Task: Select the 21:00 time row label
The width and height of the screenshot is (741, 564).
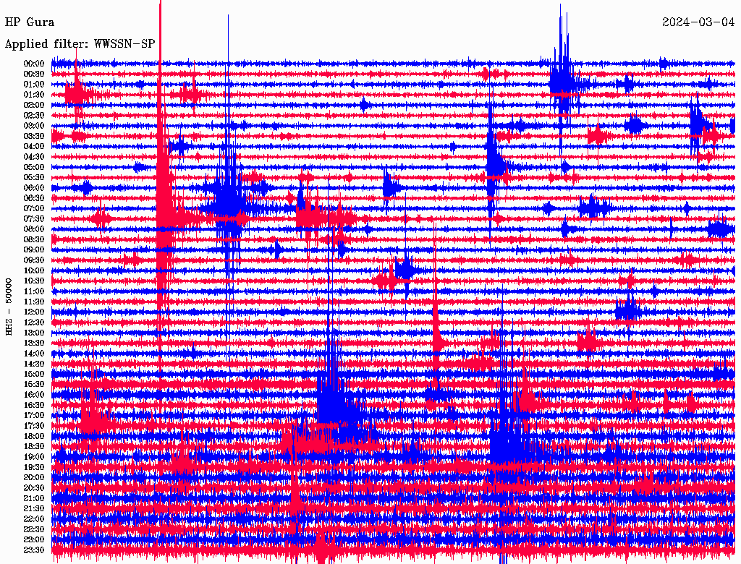Action: [33, 498]
